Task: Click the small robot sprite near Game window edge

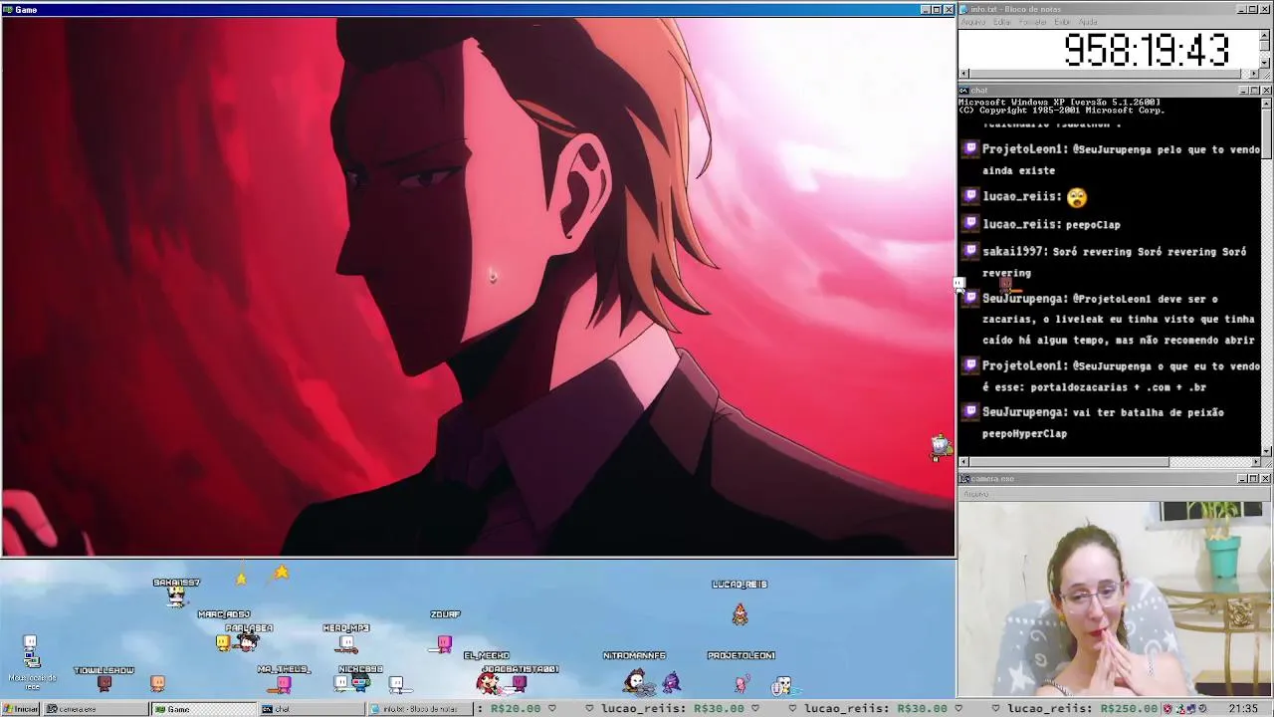Action: pyautogui.click(x=941, y=447)
